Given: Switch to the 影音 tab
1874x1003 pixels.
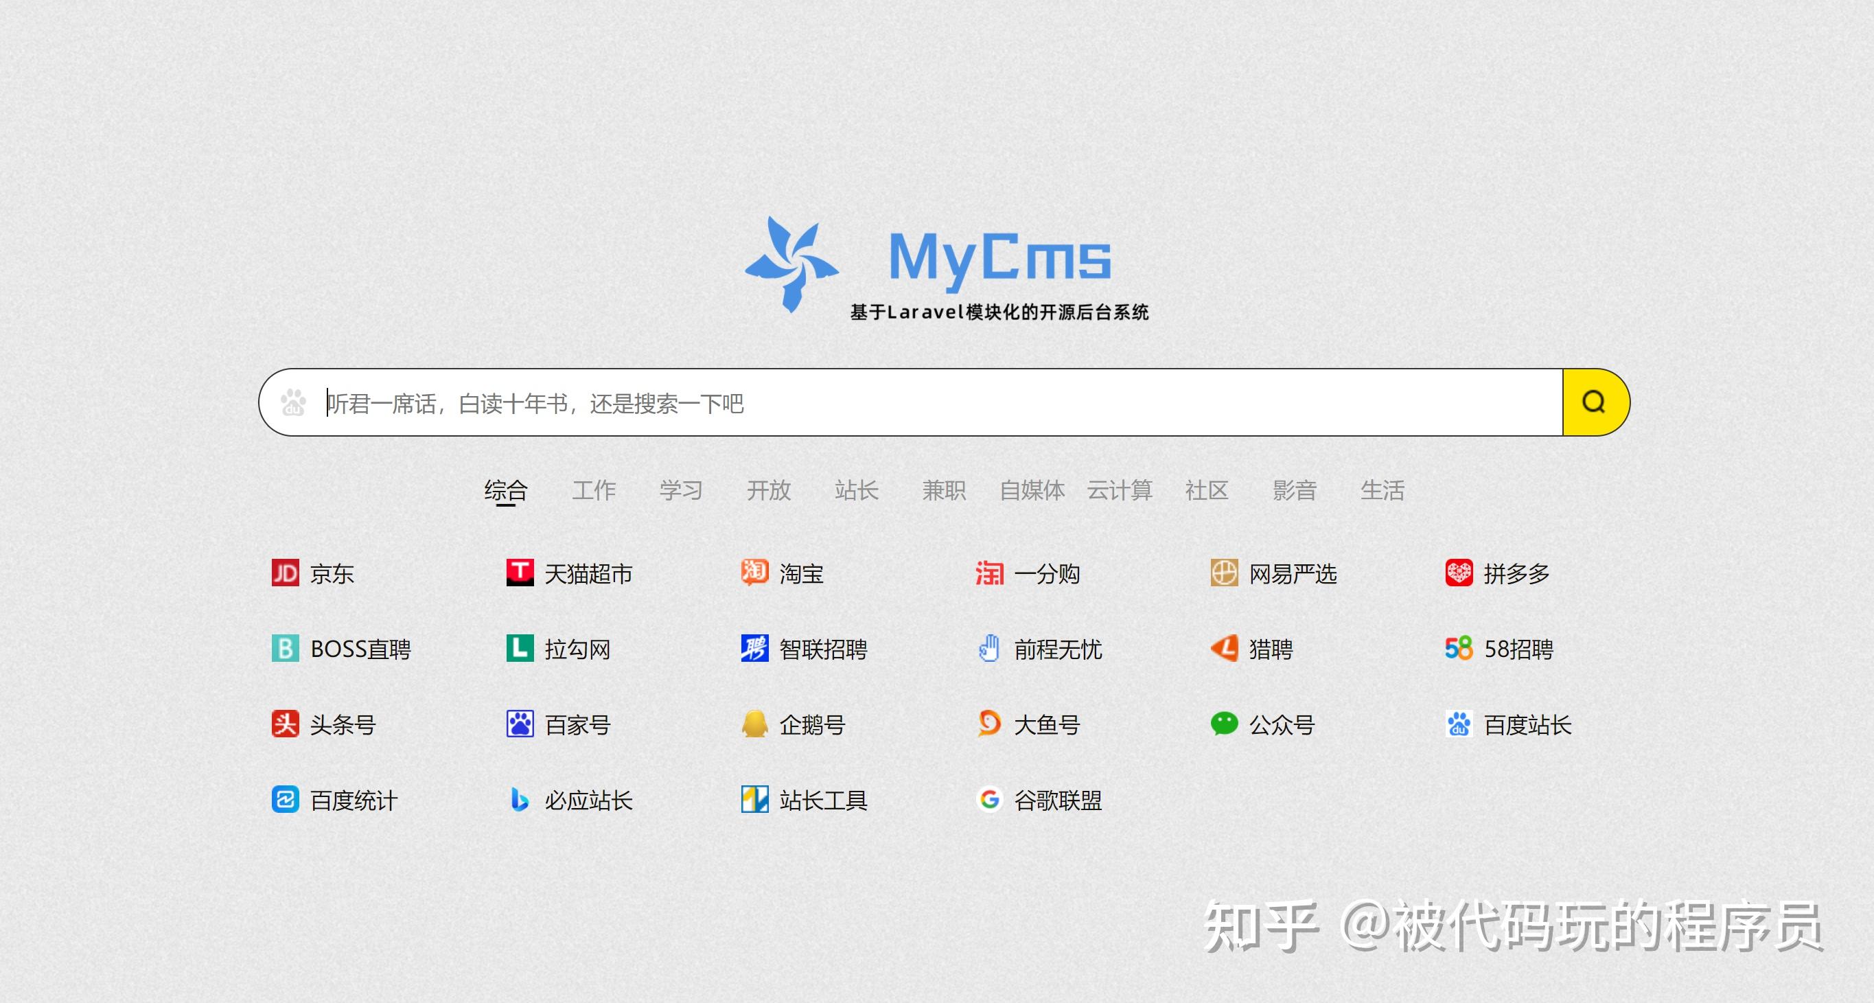Looking at the screenshot, I should [x=1294, y=490].
